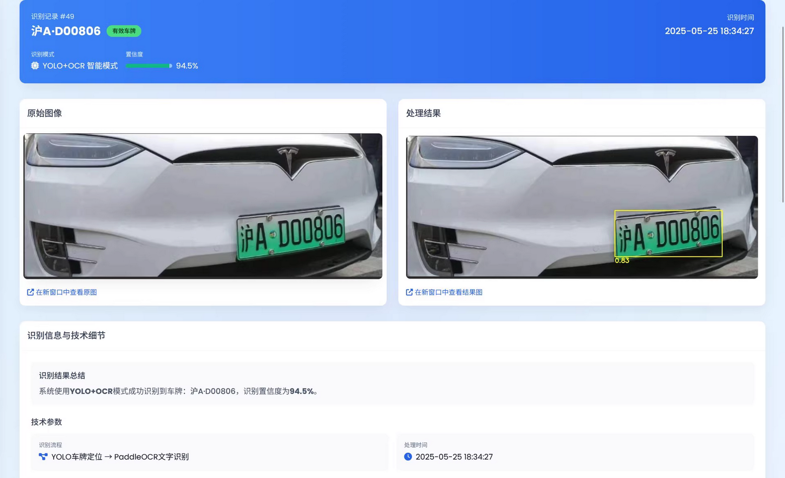
Task: Click the 0.83 detection score label
Action: [622, 260]
